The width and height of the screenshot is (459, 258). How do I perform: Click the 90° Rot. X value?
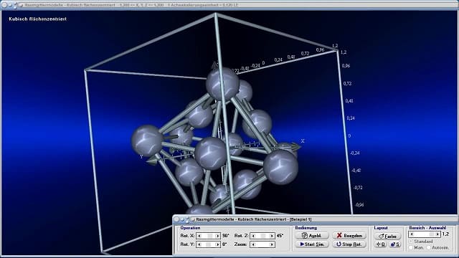225,236
